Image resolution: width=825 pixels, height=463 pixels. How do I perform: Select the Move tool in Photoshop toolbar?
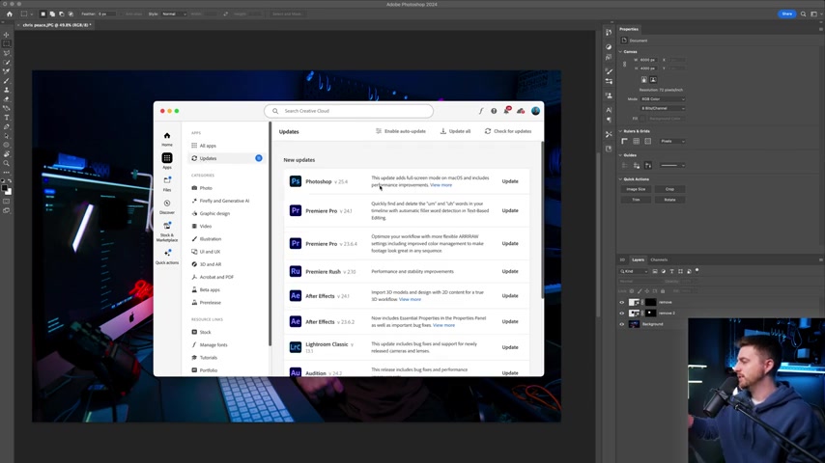pos(7,35)
